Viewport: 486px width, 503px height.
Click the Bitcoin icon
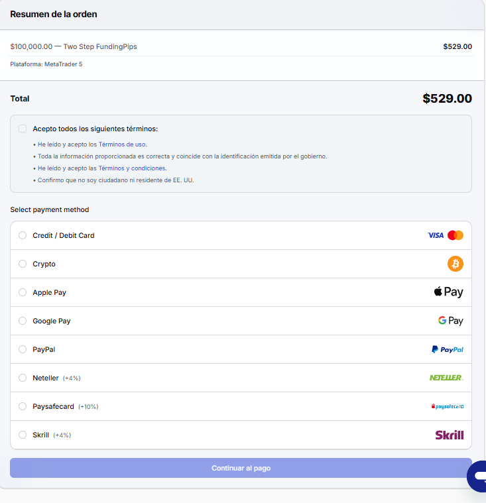pyautogui.click(x=456, y=264)
